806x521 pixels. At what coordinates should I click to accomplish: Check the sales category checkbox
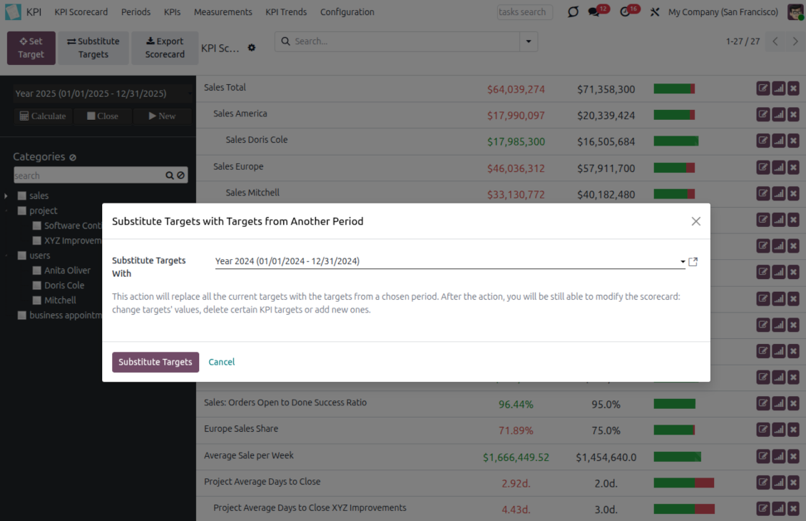pyautogui.click(x=22, y=196)
